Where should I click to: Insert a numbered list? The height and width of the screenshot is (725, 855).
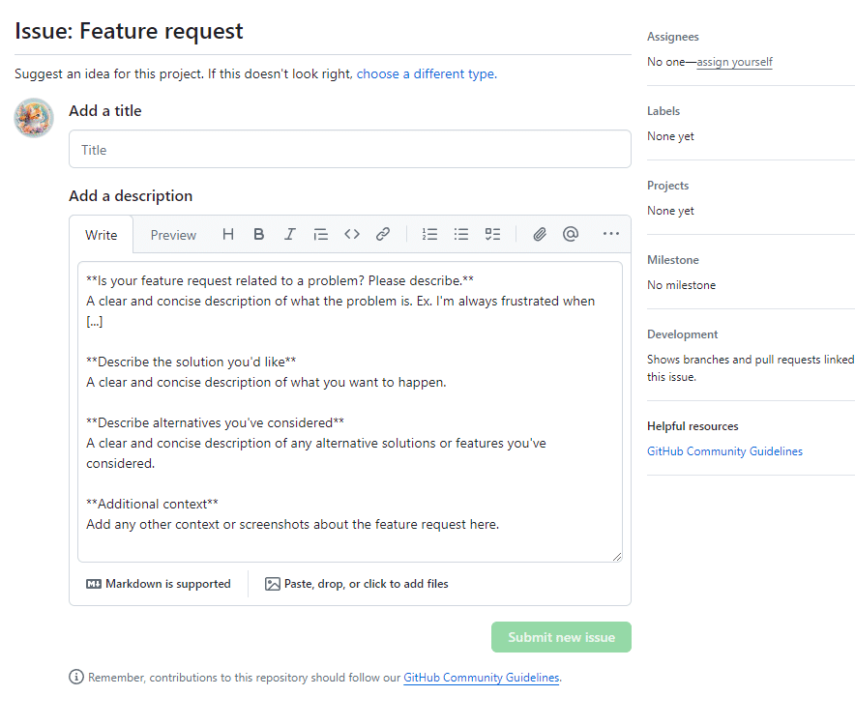click(x=429, y=234)
